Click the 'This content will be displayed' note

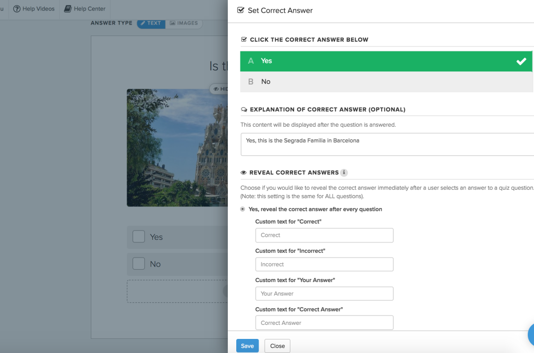[x=318, y=125]
